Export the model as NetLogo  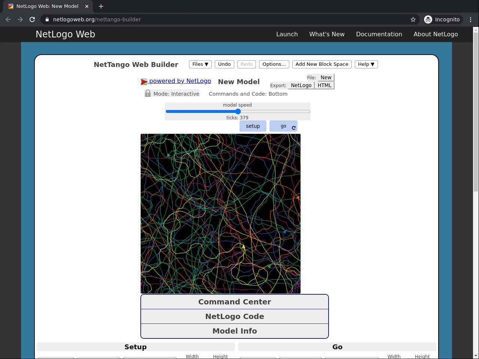(x=301, y=85)
